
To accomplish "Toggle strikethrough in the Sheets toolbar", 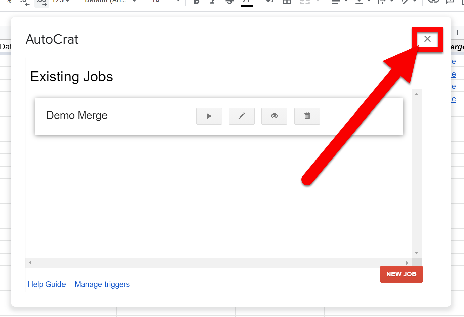I will 229,2.
